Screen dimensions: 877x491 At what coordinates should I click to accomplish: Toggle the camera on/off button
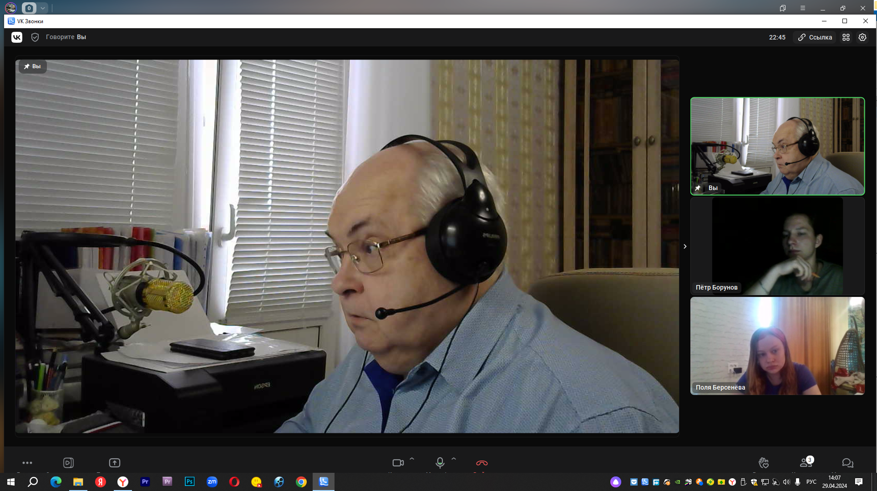[x=398, y=463]
